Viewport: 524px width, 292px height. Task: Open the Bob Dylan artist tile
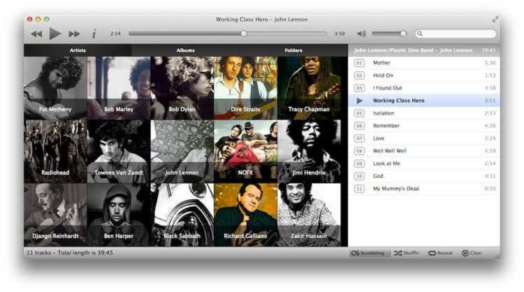pos(182,88)
